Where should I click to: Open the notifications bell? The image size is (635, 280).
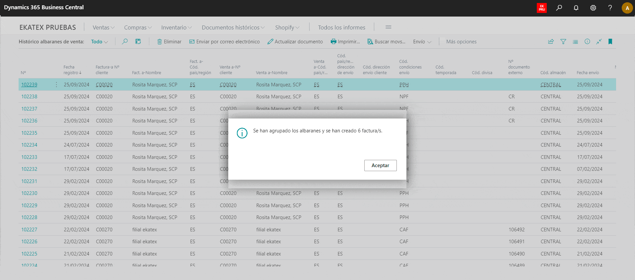point(576,8)
